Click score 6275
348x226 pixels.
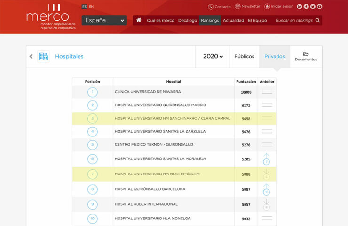[246, 105]
